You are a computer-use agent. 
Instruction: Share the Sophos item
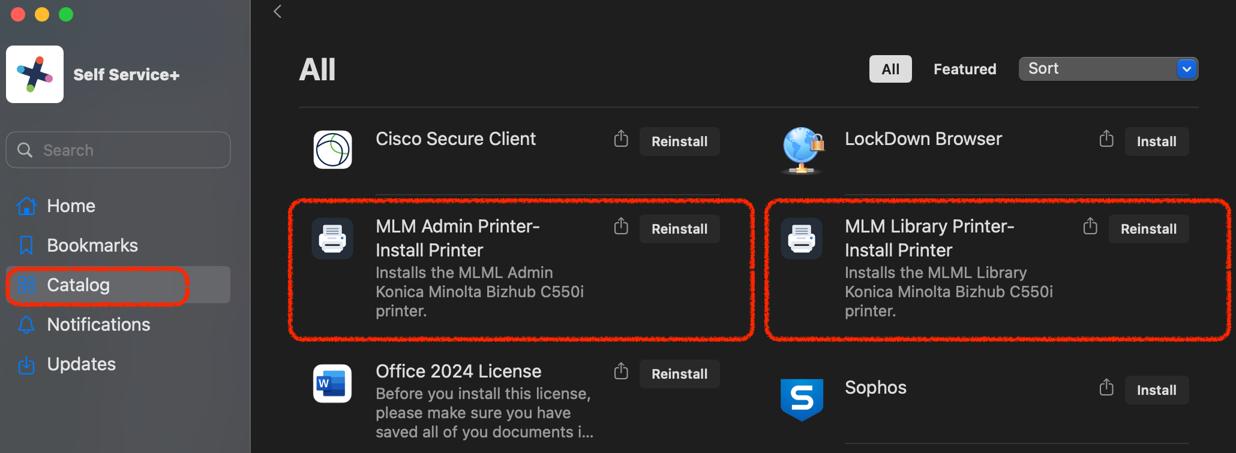[x=1106, y=388]
